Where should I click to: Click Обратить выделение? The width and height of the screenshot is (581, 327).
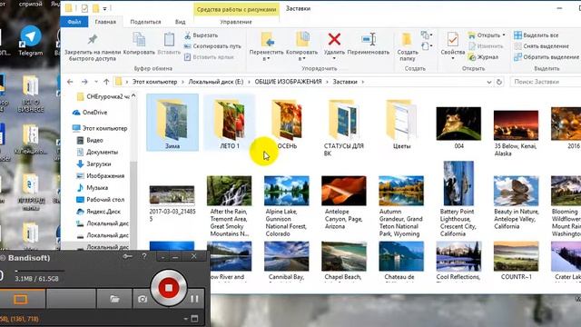547,57
